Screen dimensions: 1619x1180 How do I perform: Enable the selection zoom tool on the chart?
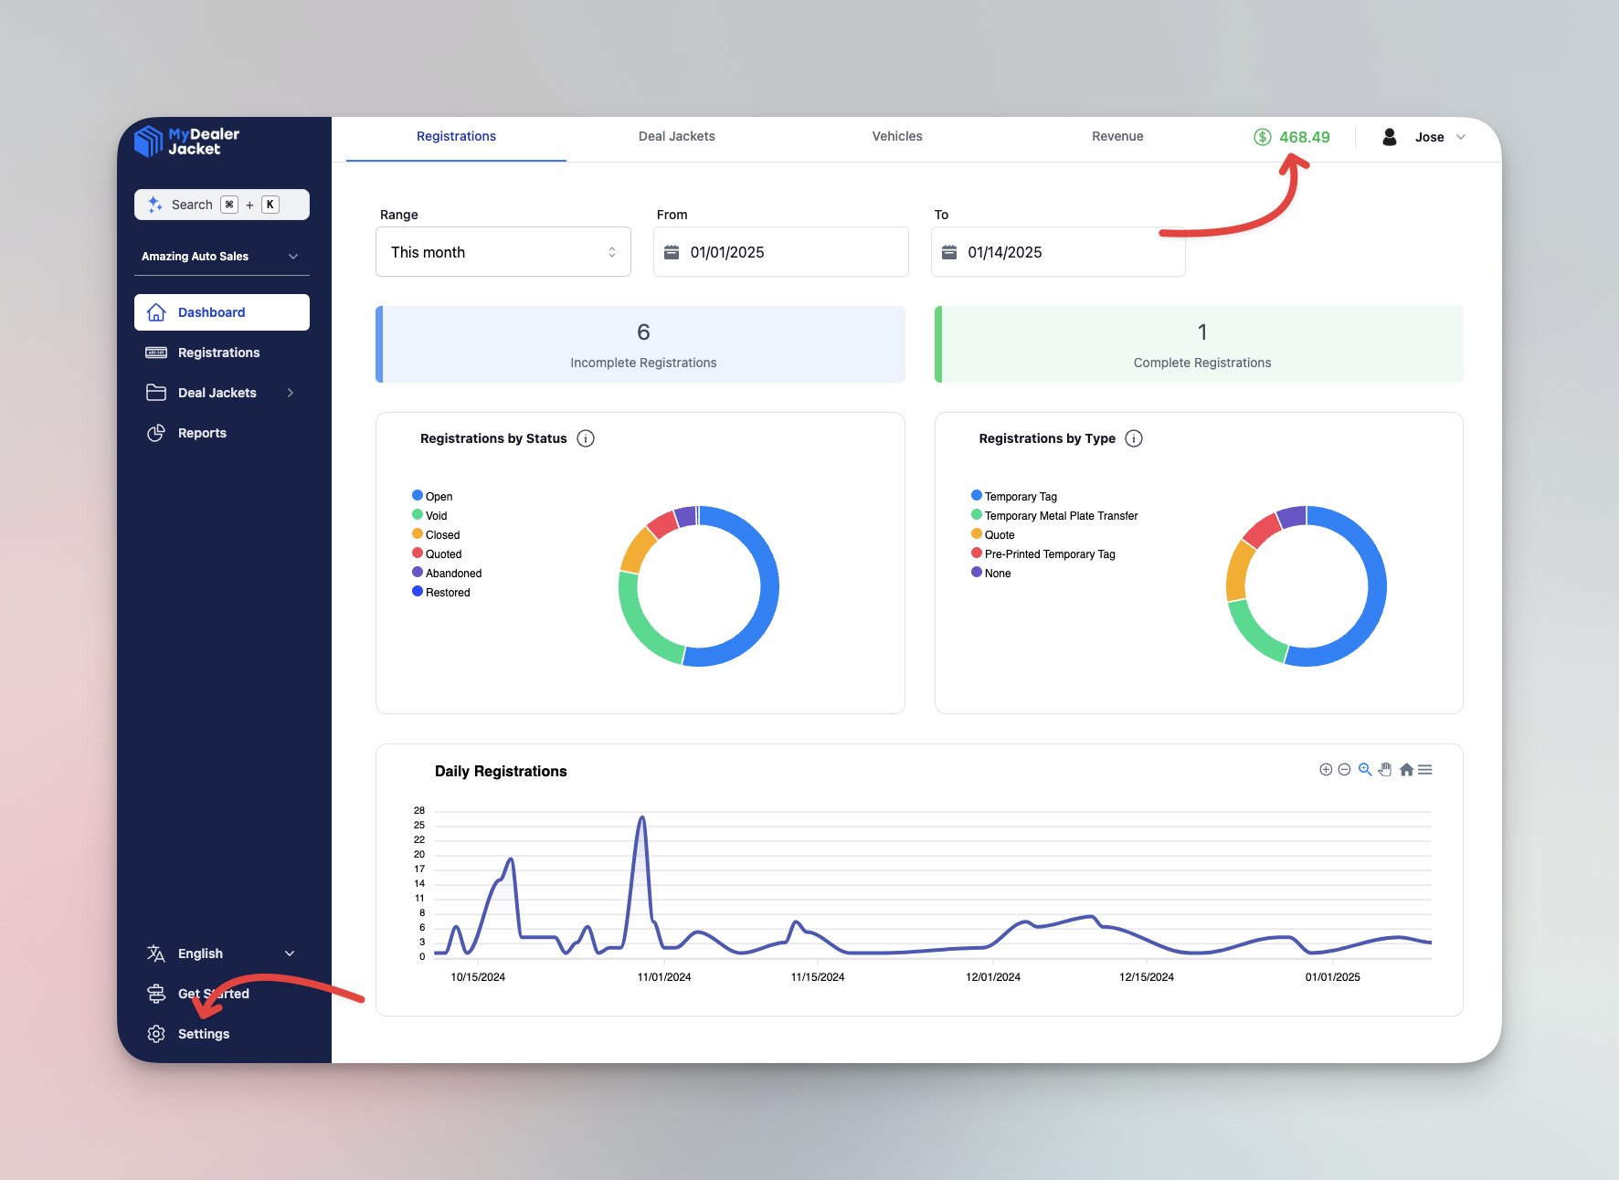(1364, 769)
